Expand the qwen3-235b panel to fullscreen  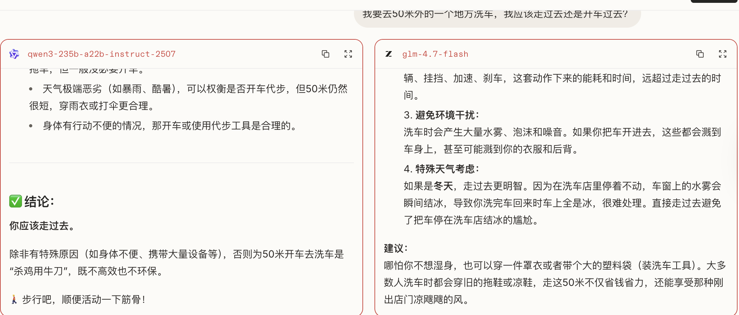click(x=348, y=54)
